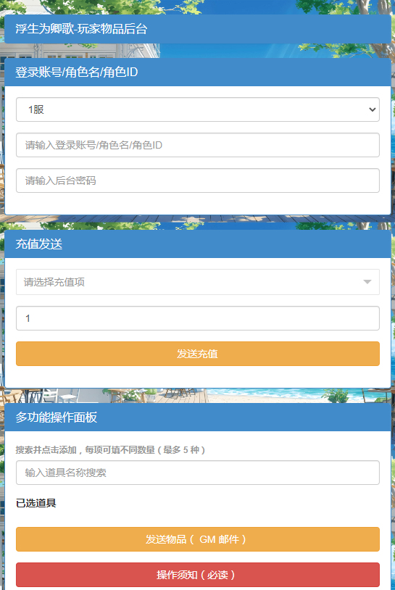
Task: Open the 1服 server dropdown
Action: pyautogui.click(x=197, y=109)
